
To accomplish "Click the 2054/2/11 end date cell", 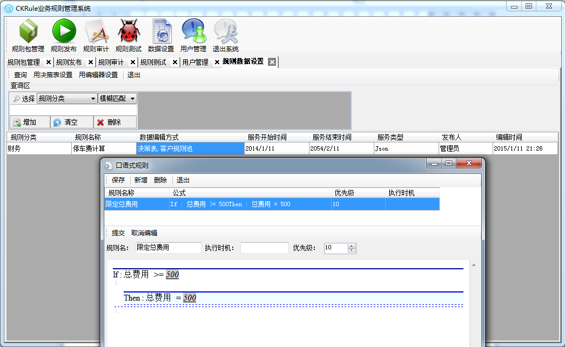I will (341, 148).
